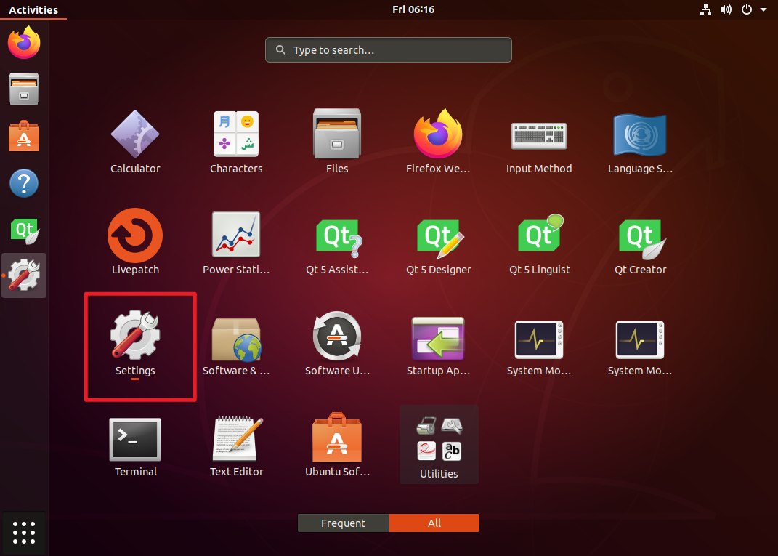Launch Firefox Web Browser from the grid
The width and height of the screenshot is (778, 556).
tap(437, 142)
